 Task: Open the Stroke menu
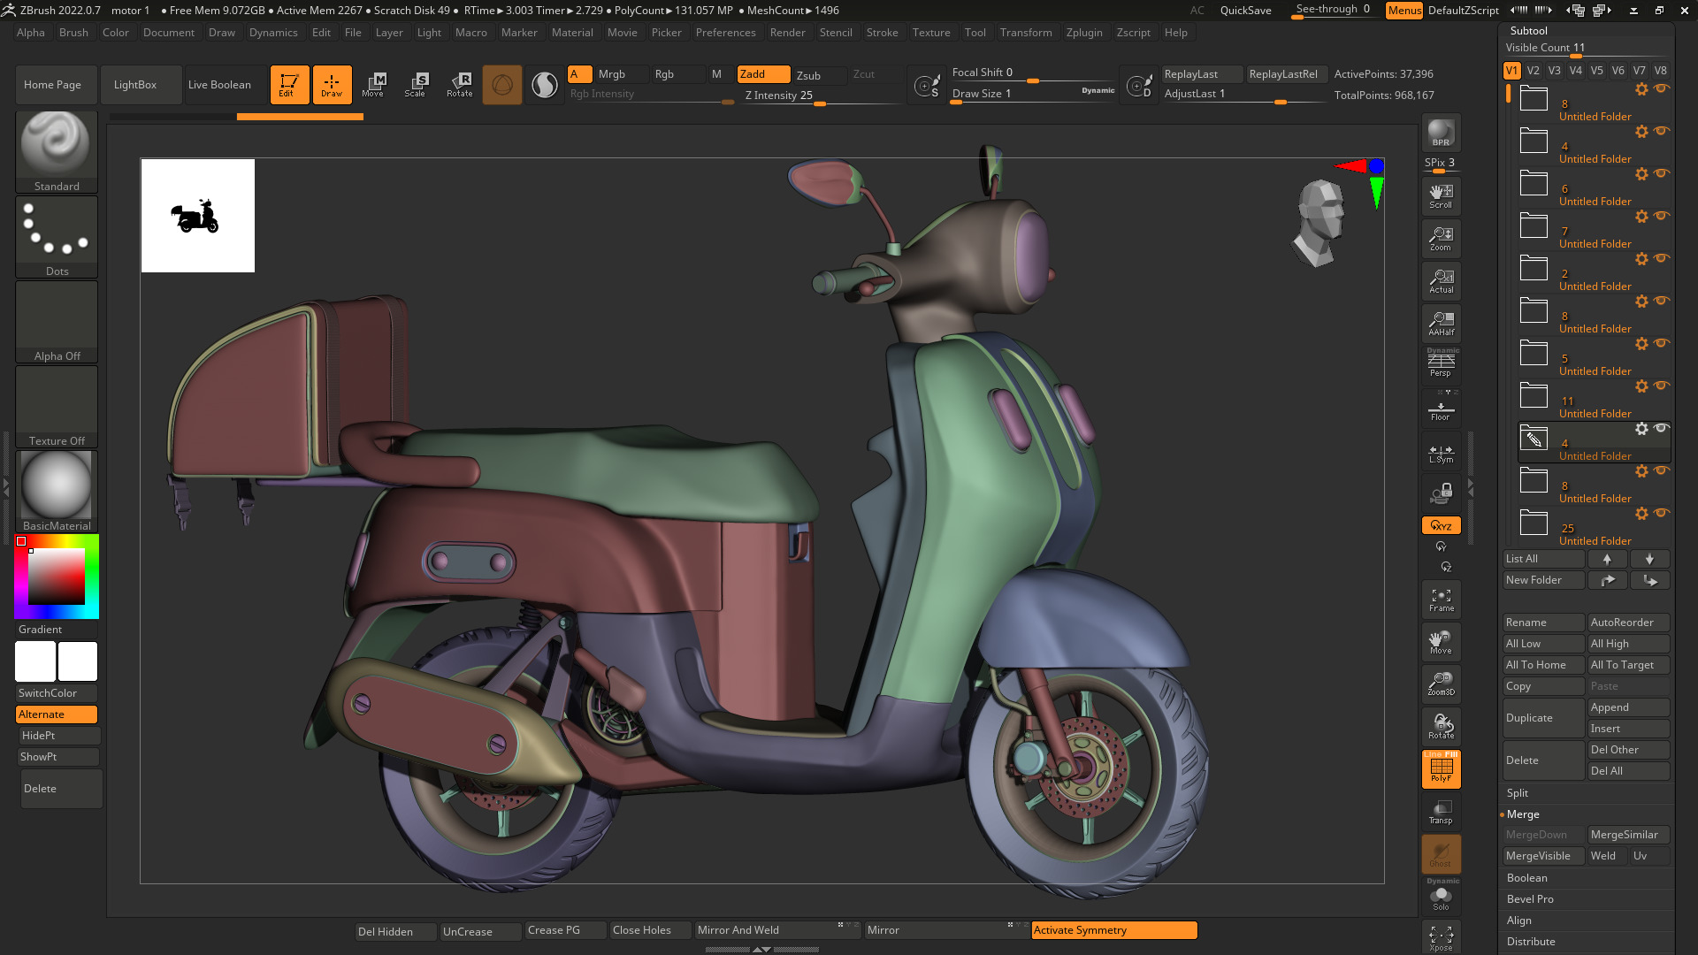coord(882,33)
